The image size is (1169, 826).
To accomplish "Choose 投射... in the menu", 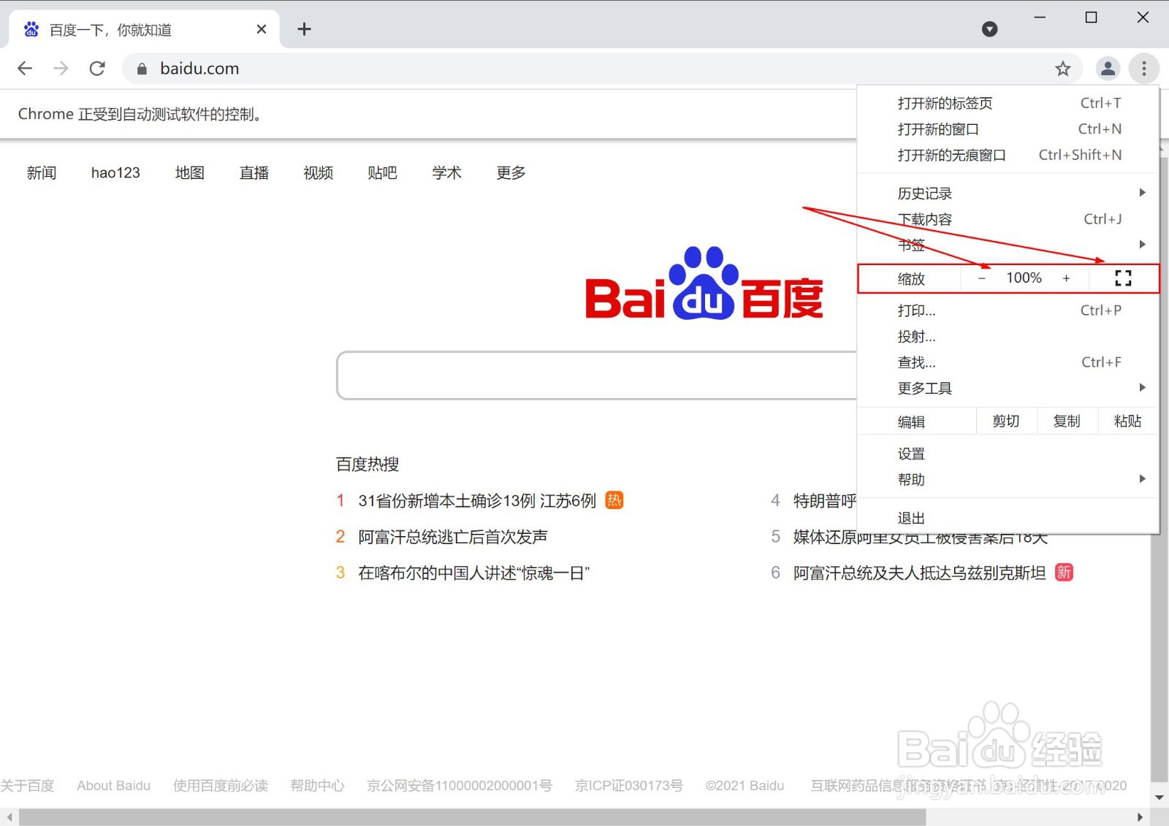I will click(1008, 336).
